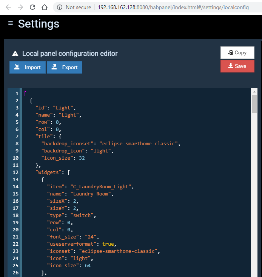Click line number 12 in gutter
The image size is (262, 277).
(15, 172)
